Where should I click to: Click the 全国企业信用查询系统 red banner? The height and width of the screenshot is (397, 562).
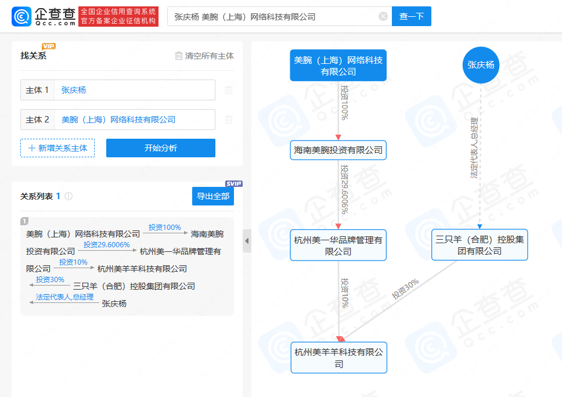click(118, 16)
